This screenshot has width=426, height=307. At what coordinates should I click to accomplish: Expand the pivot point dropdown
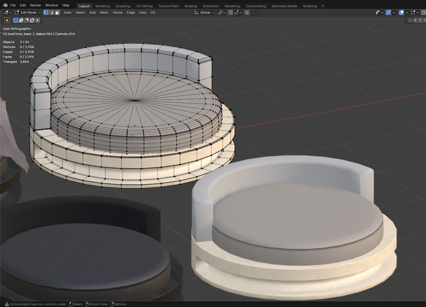pos(222,12)
